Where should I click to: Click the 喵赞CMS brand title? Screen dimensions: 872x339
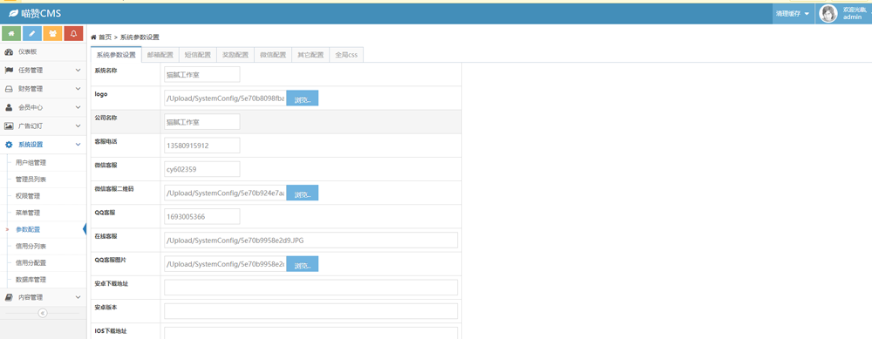point(41,13)
